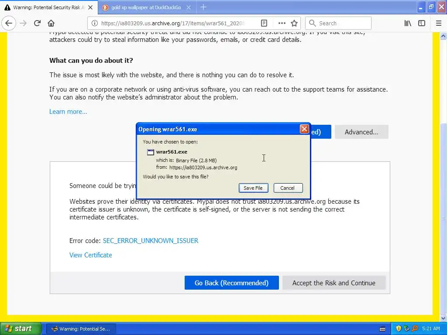Click scrollbar down arrow
This screenshot has height=335, width=447.
tap(444, 318)
